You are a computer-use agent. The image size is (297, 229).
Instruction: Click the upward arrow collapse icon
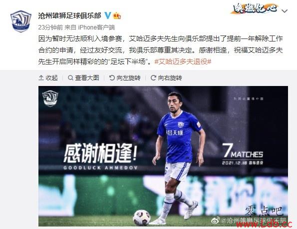click(x=41, y=78)
